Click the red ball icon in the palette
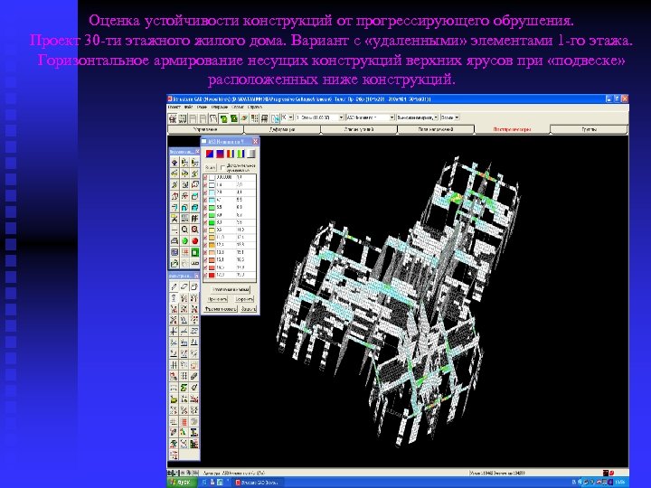 point(194,240)
